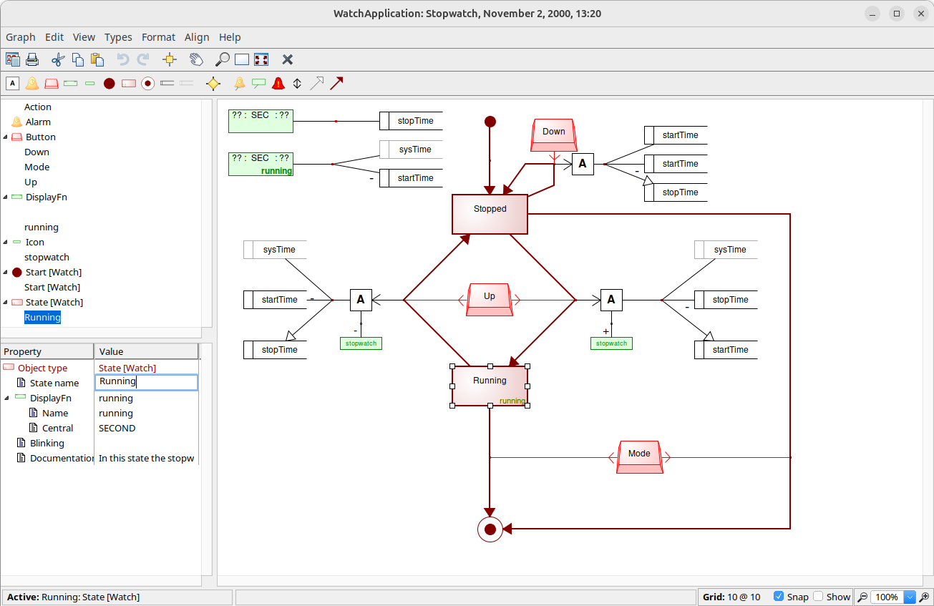The image size is (934, 606).
Task: Click the Print icon in toolbar
Action: point(32,60)
